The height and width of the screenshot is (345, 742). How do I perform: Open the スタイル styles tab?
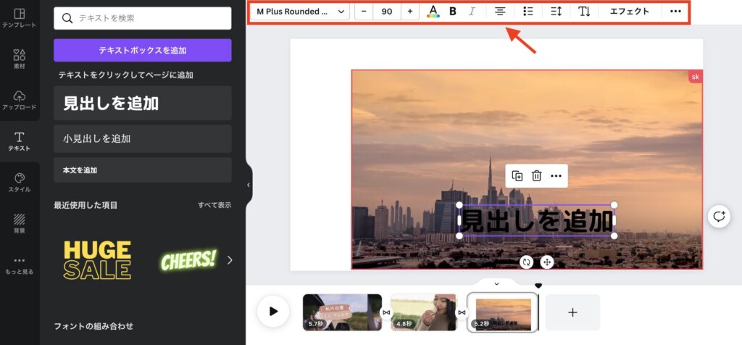point(20,183)
